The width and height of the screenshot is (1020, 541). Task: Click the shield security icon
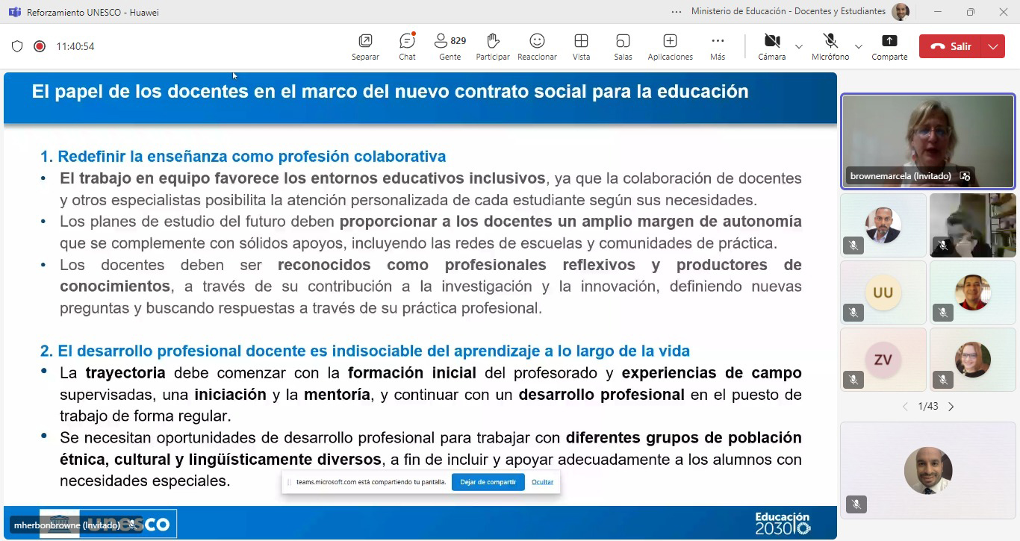pos(17,46)
